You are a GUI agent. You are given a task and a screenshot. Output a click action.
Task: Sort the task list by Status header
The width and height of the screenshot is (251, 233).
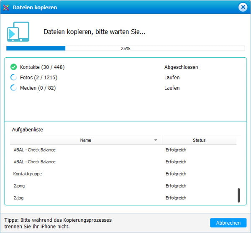point(199,140)
